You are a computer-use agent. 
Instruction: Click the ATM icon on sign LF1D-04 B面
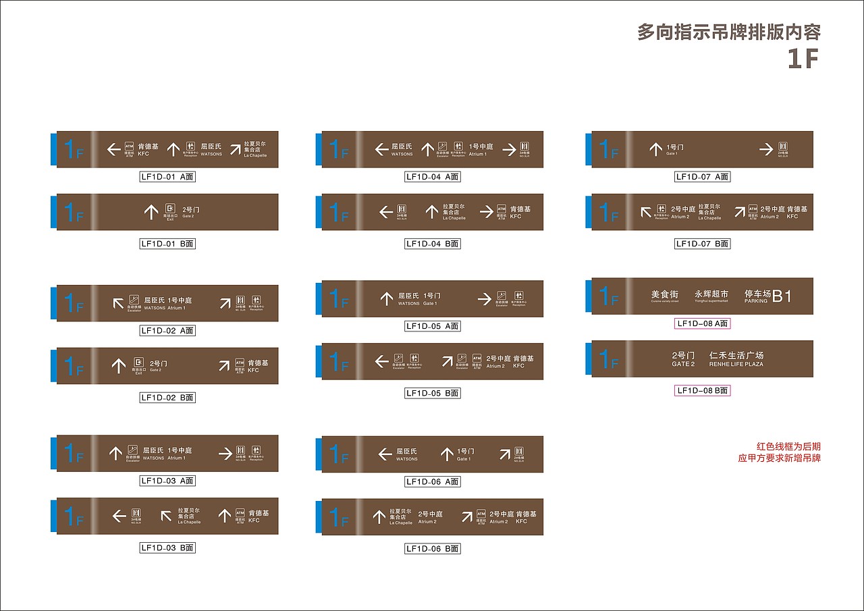(x=502, y=209)
